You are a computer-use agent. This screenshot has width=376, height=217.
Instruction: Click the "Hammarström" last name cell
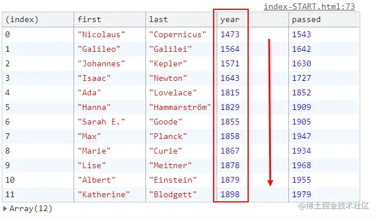pos(180,107)
